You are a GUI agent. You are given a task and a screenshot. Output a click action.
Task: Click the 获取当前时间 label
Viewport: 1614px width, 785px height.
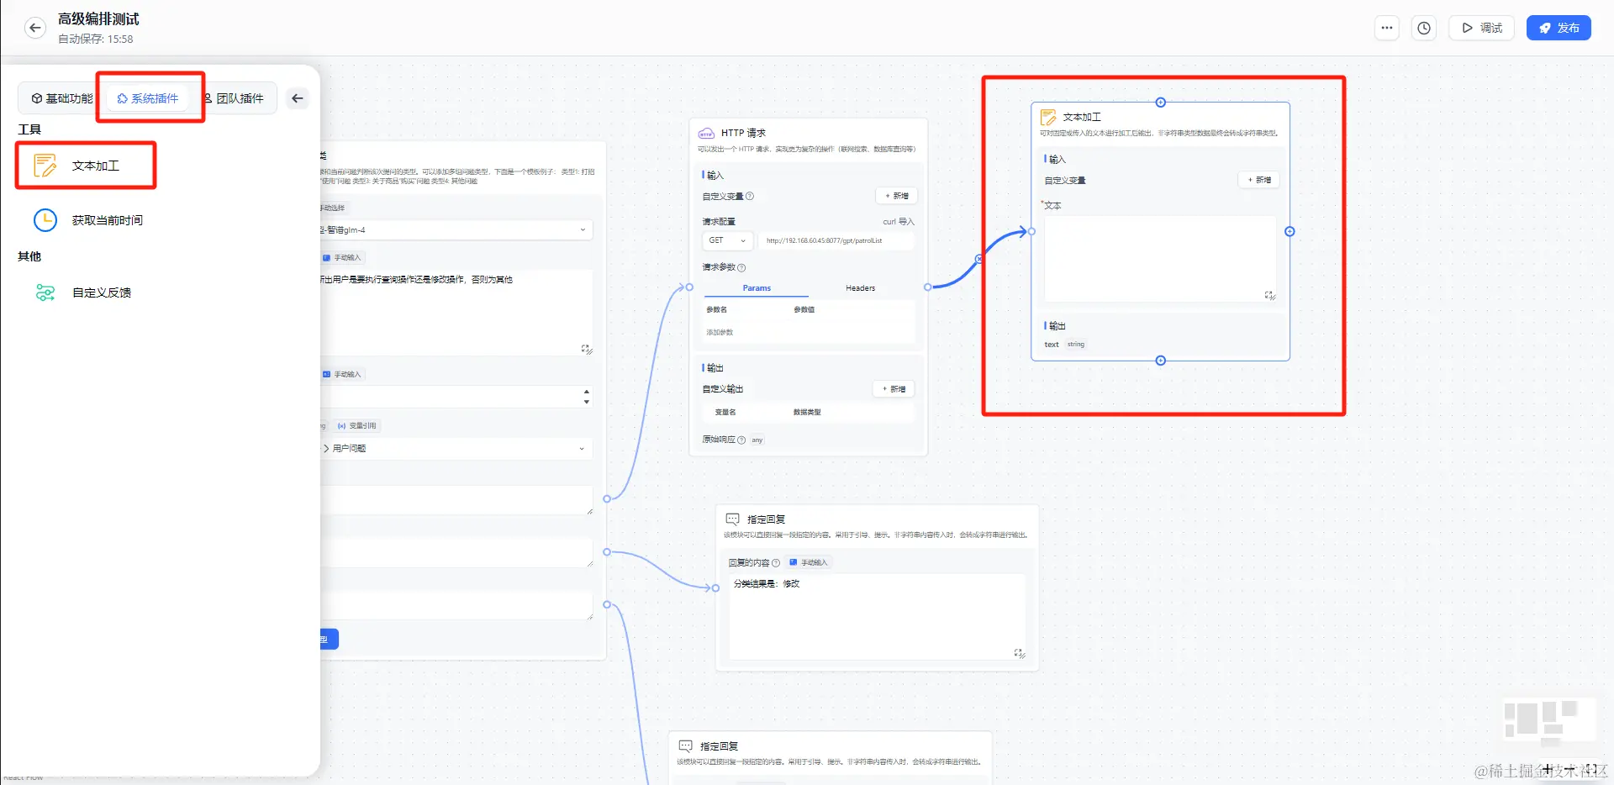pos(108,220)
